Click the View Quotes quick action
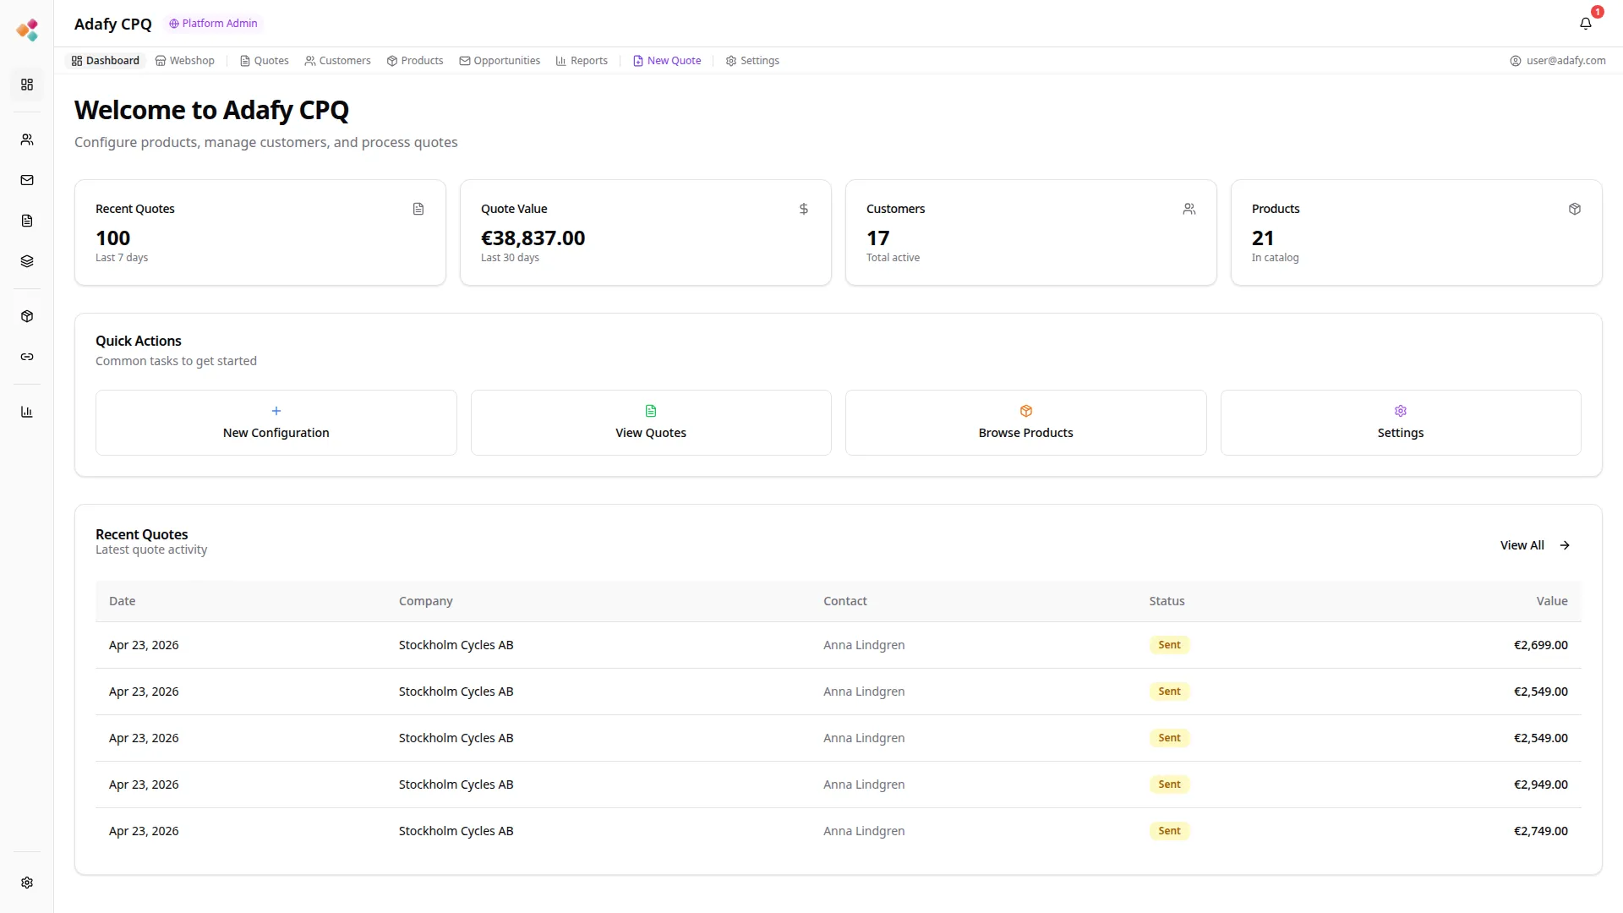The width and height of the screenshot is (1623, 913). 650,423
